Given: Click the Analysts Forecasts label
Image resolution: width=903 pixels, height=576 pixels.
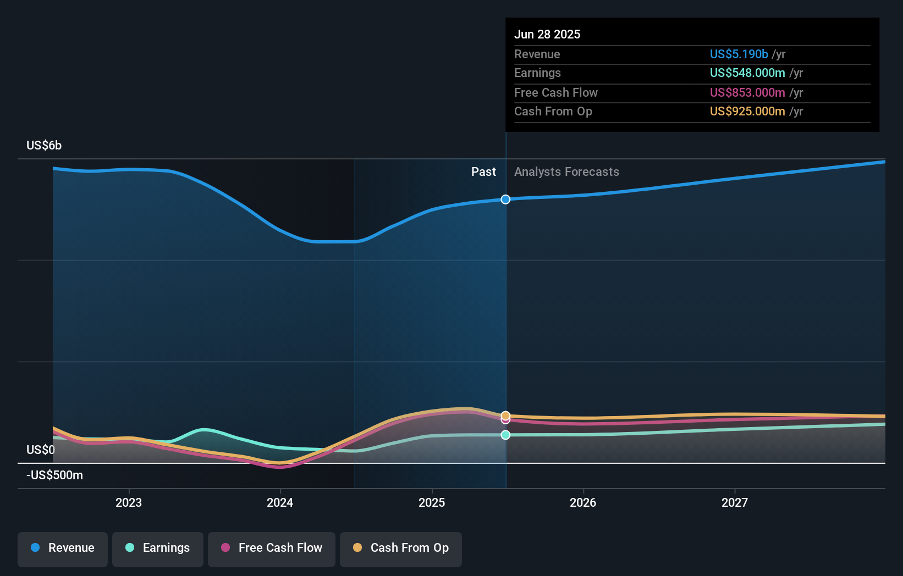Looking at the screenshot, I should coord(566,172).
